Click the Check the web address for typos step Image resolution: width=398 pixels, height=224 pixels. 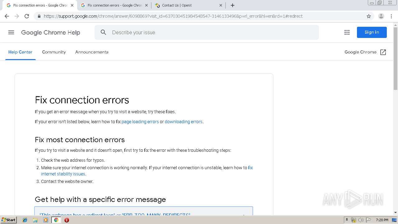click(x=73, y=160)
